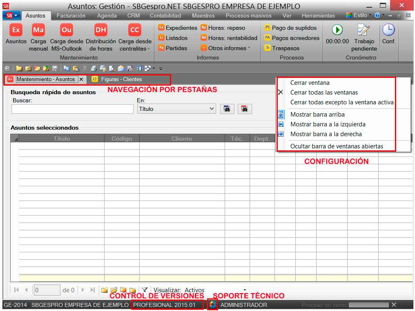The width and height of the screenshot is (415, 311).
Task: Switch to the Facturación ribbon tab
Action: [71, 15]
